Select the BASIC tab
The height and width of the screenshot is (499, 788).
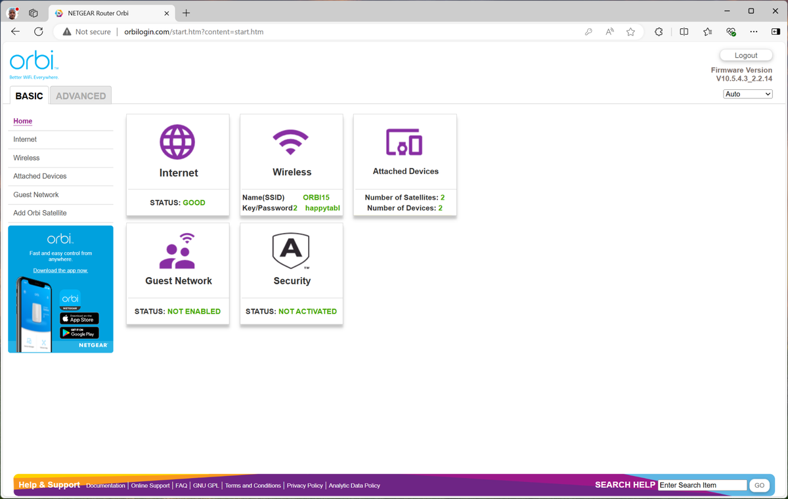pos(29,96)
